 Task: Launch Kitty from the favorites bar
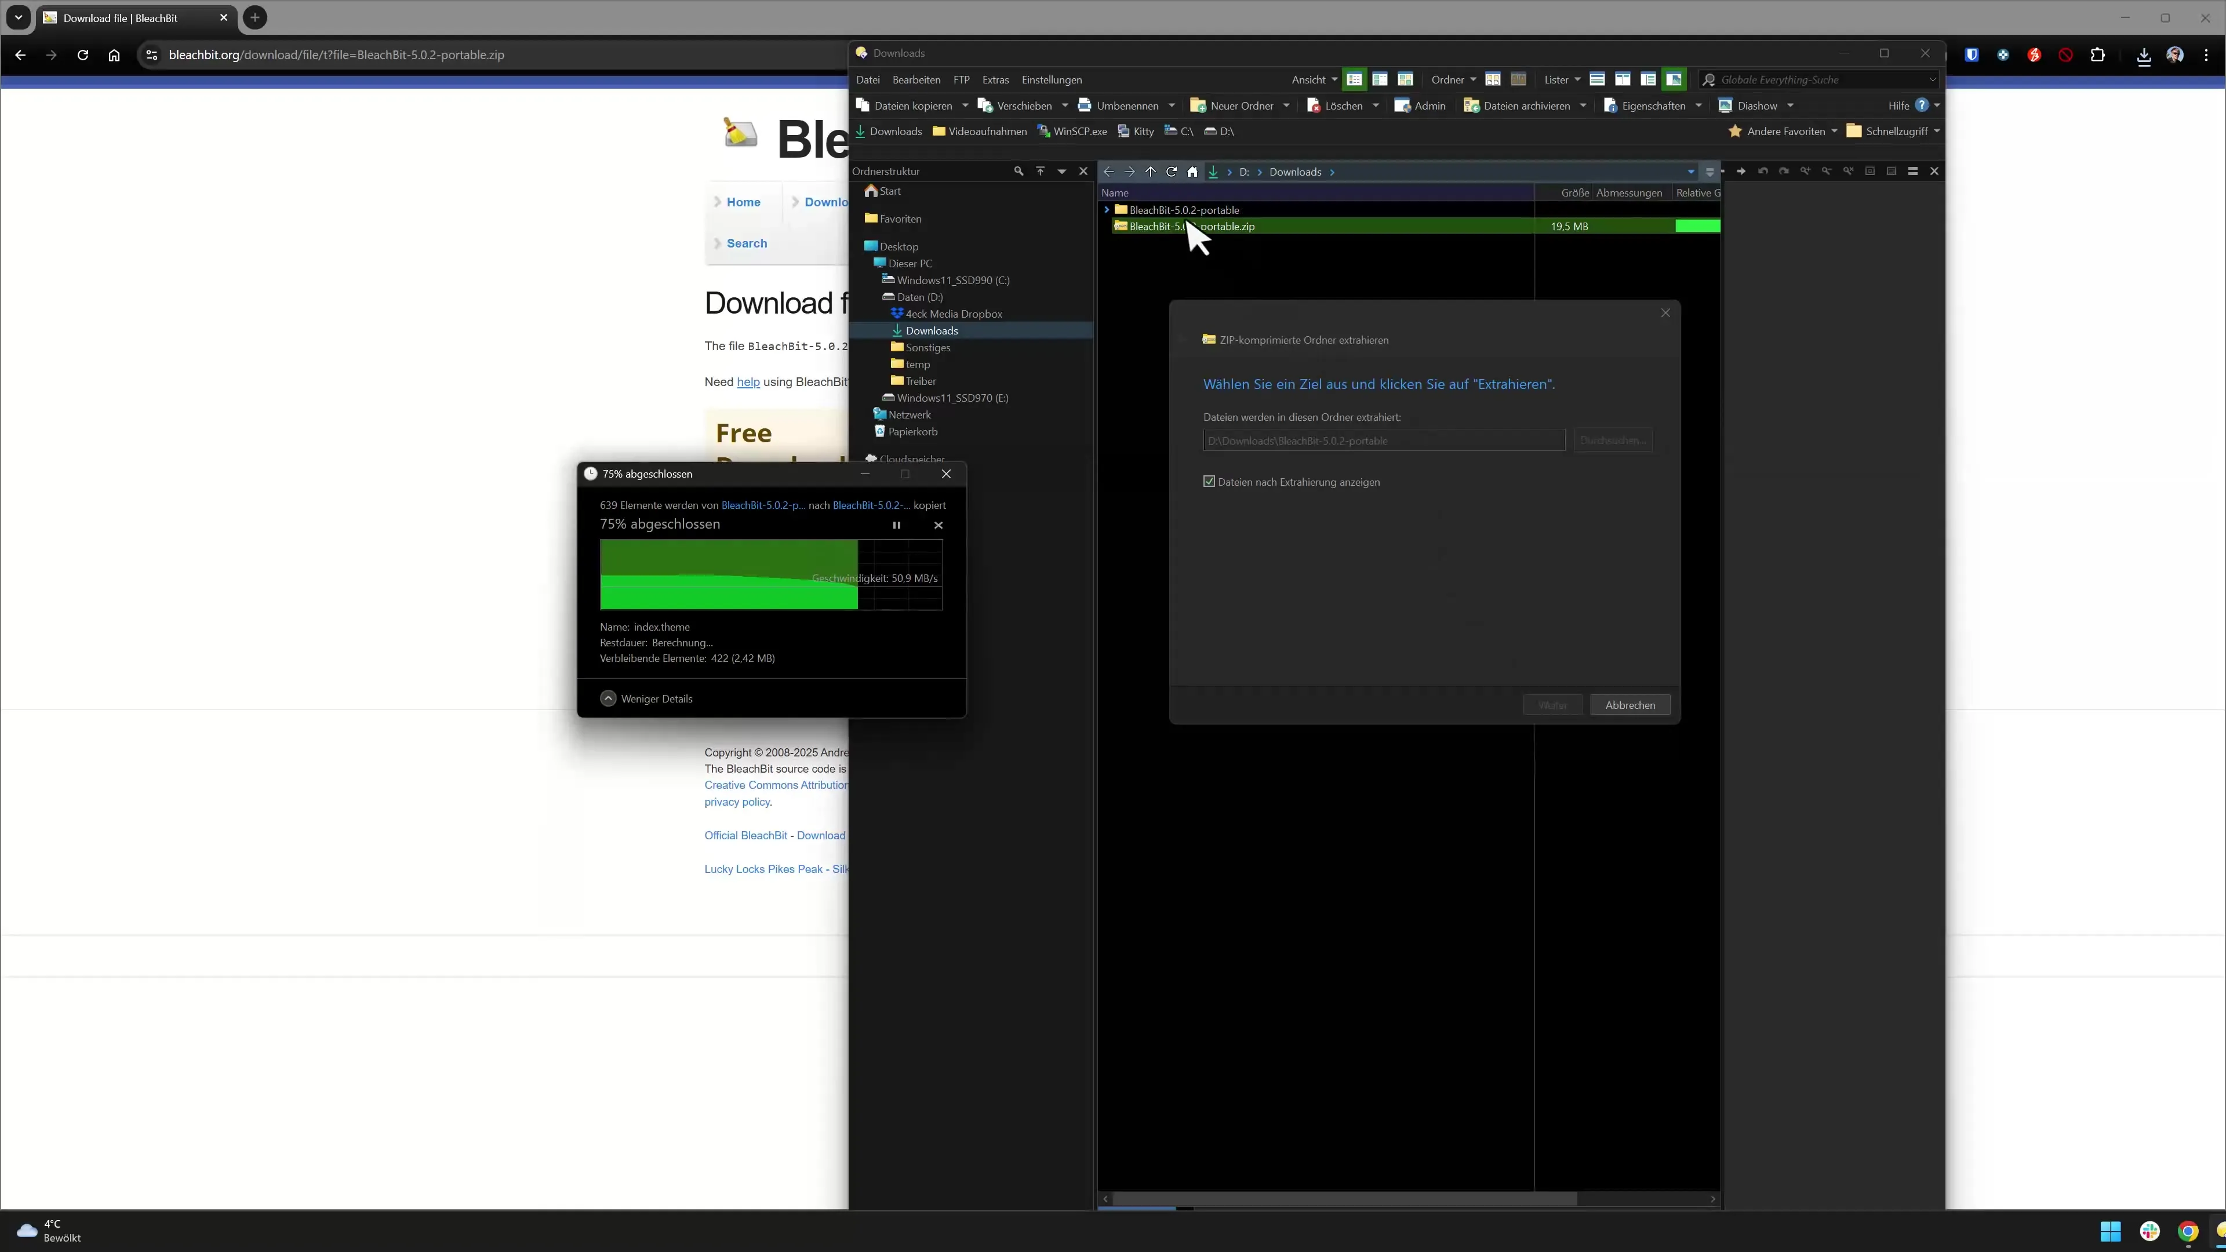(x=1136, y=132)
